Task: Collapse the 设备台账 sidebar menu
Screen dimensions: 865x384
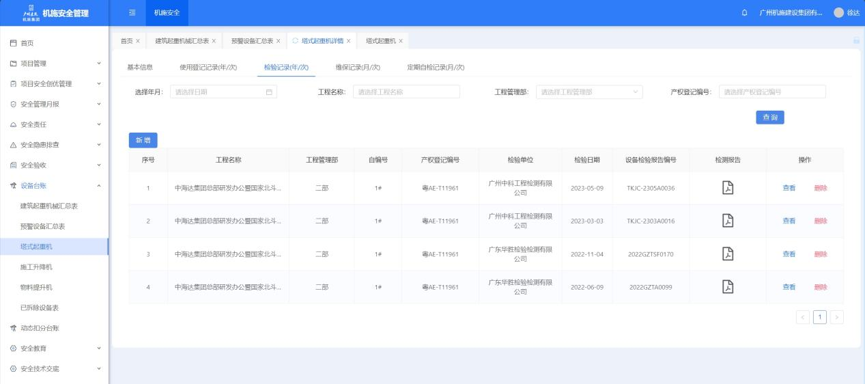Action: coord(54,185)
